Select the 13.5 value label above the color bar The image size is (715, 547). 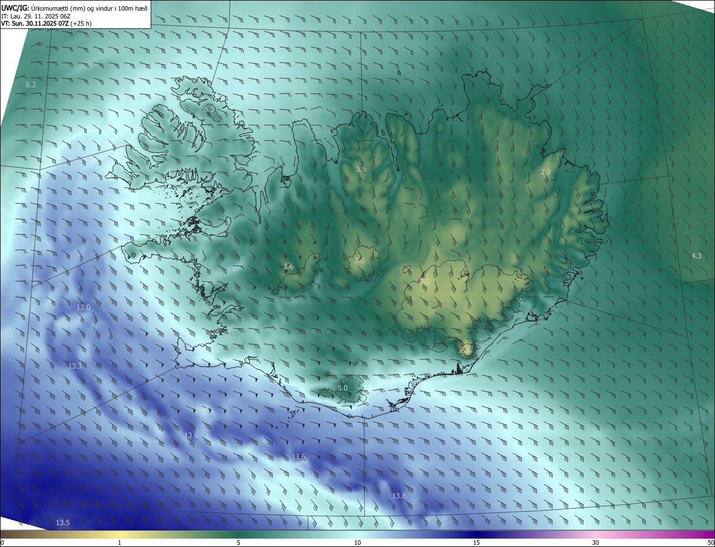tap(63, 522)
